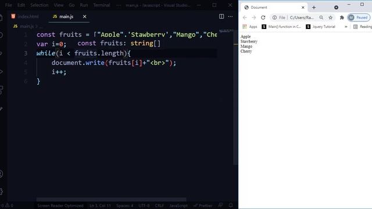Close the Document browser tab
Viewport: 372px width, 209px height.
pyautogui.click(x=303, y=8)
